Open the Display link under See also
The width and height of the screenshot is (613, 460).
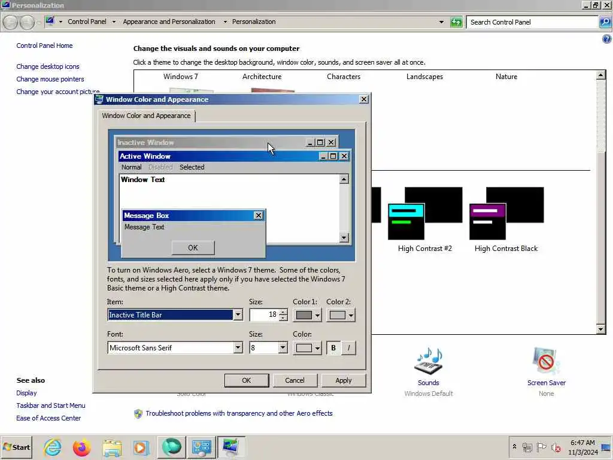26,393
